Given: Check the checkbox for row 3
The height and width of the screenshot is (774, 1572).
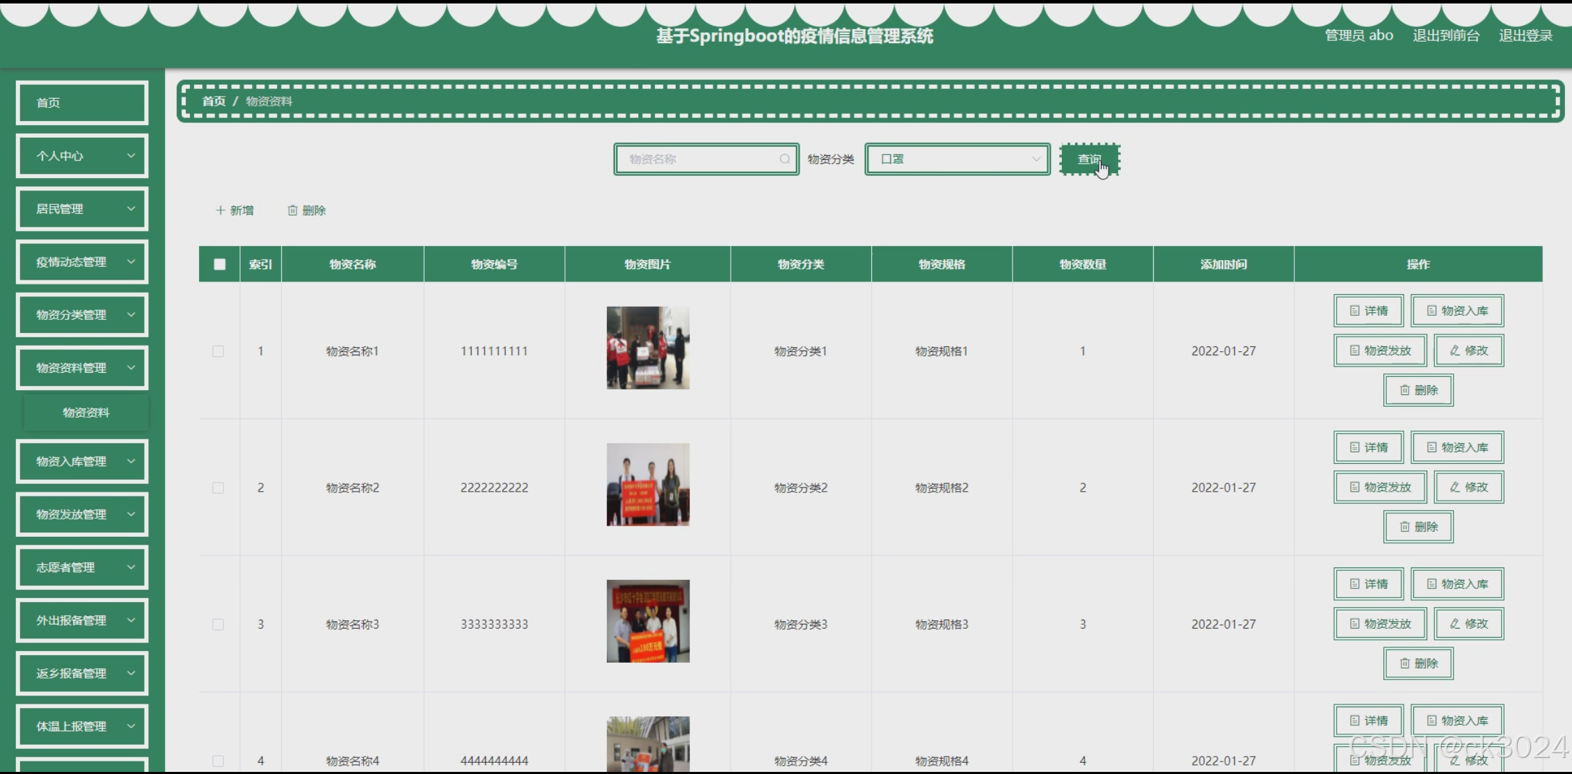Looking at the screenshot, I should click(219, 624).
